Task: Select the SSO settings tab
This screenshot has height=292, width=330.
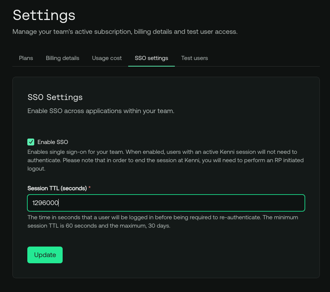Action: (x=151, y=58)
